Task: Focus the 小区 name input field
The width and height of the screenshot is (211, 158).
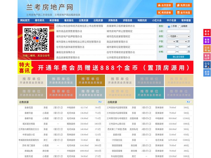Action: click(178, 31)
